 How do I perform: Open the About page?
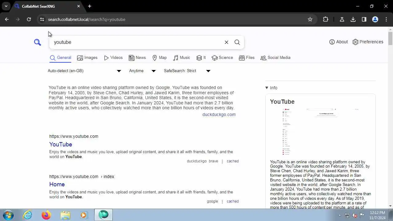[339, 42]
